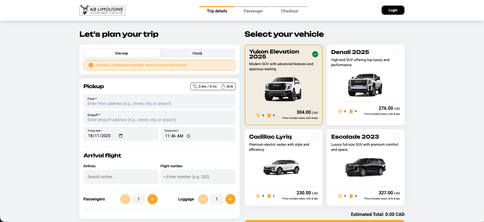484x222 pixels.
Task: Open the Passenger step
Action: 253,10
